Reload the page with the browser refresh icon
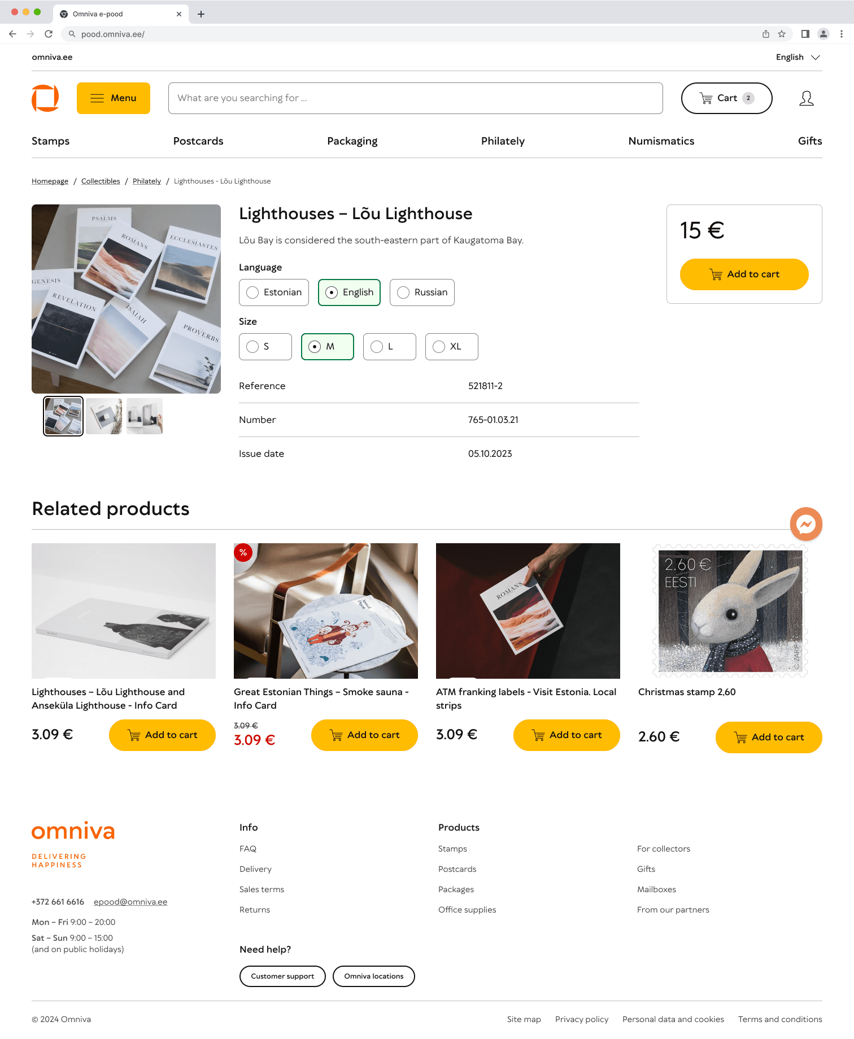This screenshot has height=1039, width=854. point(49,34)
